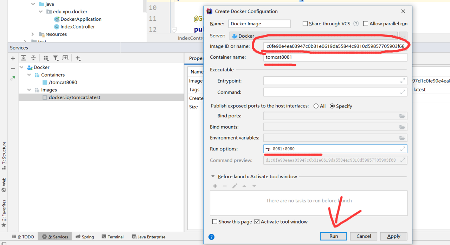Collapse the Before launch section triangle
Viewport: 450px width, 245px height.
click(213, 176)
